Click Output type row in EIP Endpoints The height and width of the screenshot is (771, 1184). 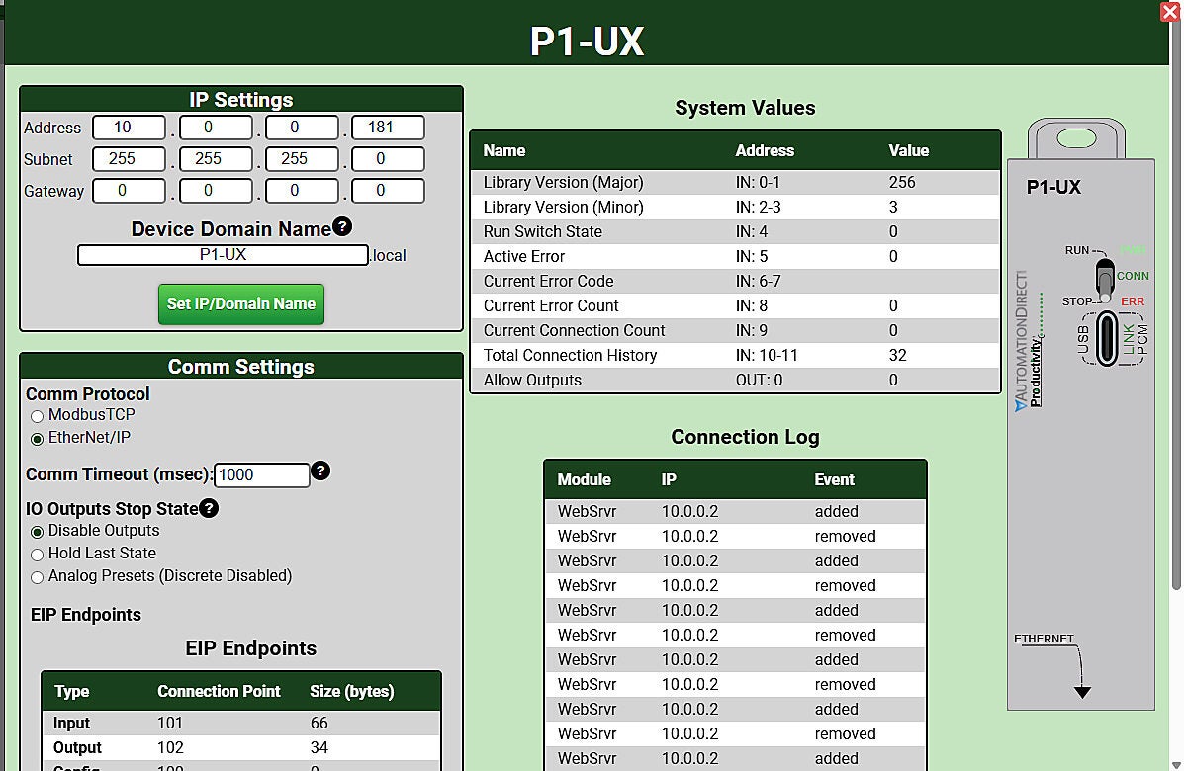[x=241, y=748]
